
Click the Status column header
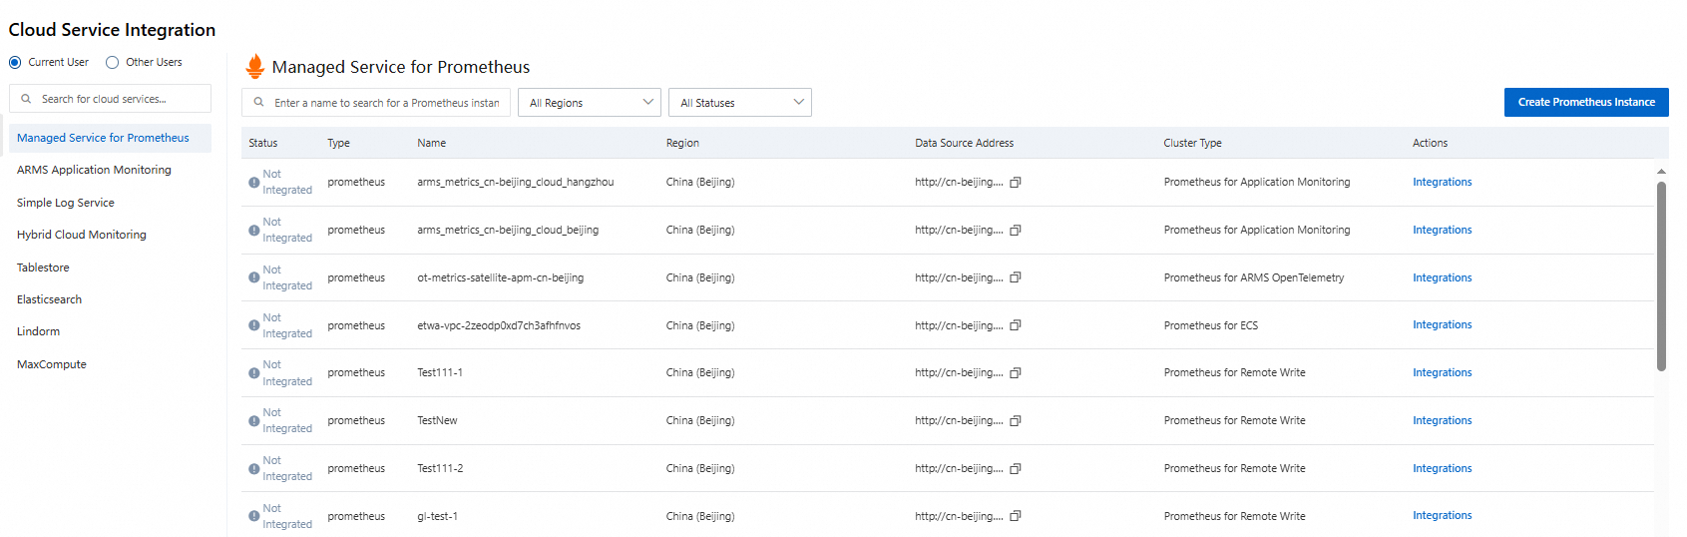pos(263,143)
